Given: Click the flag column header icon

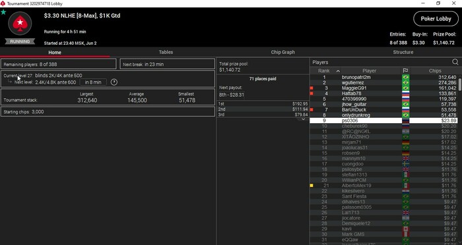Looking at the screenshot, I should click(405, 70).
